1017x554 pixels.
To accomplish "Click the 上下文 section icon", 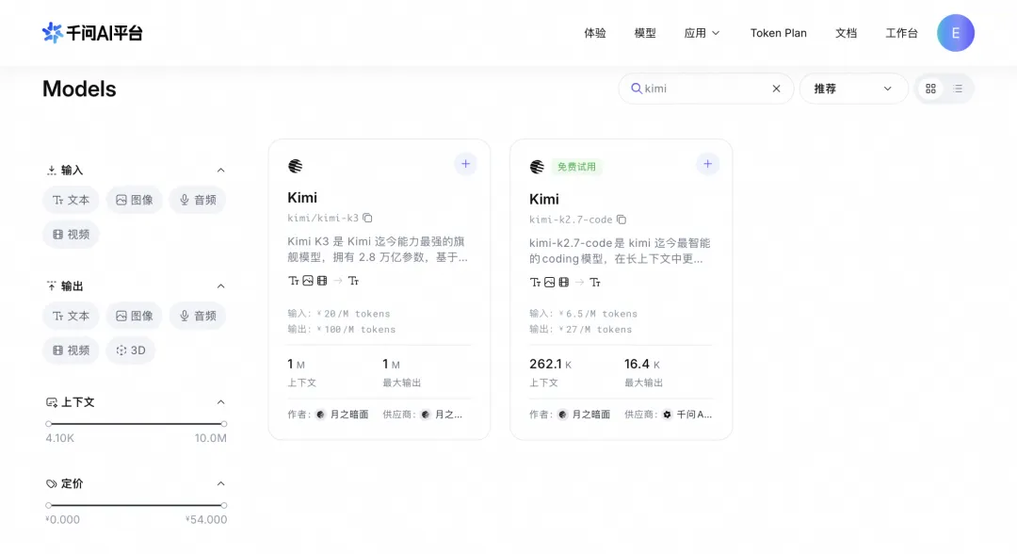I will (x=51, y=402).
